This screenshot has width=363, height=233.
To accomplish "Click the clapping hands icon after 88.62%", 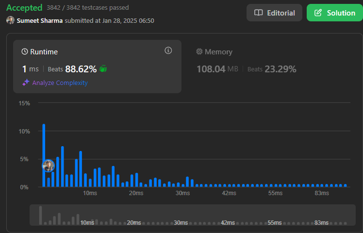I will coord(103,69).
